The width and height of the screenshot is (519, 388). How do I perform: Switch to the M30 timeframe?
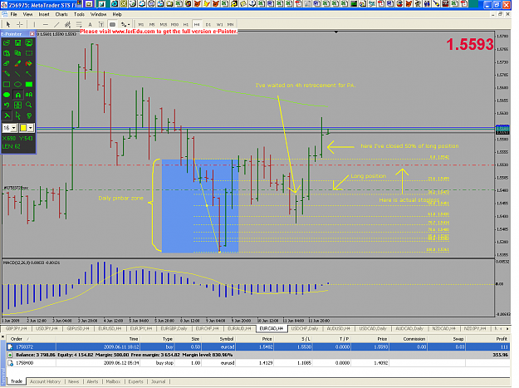(x=174, y=24)
